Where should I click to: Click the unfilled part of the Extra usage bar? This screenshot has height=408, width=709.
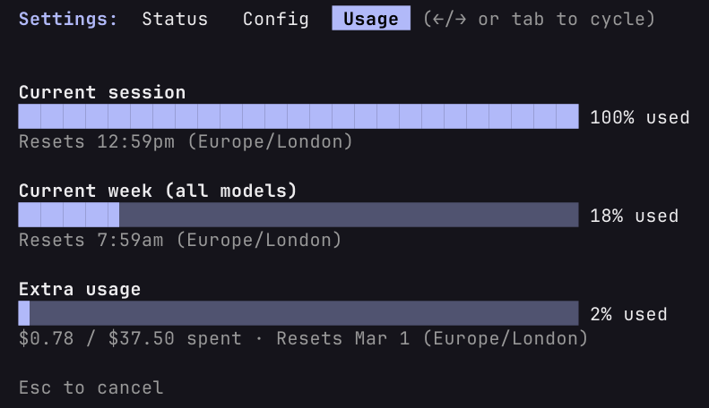coord(305,313)
